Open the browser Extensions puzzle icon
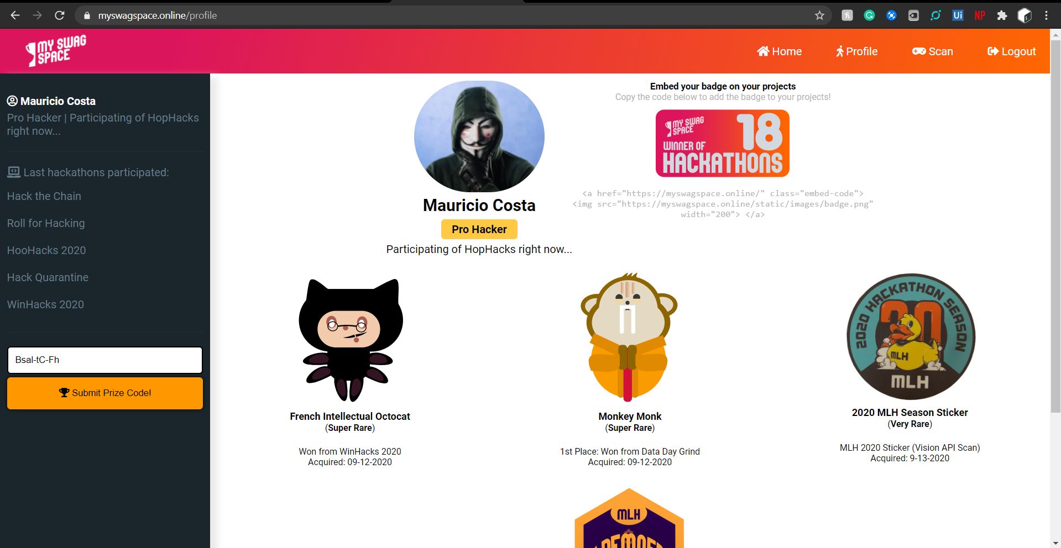 (1002, 15)
